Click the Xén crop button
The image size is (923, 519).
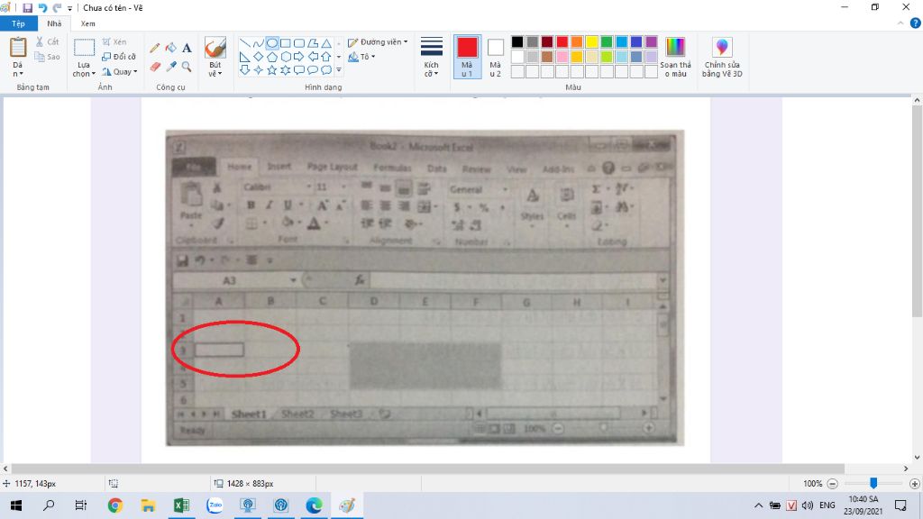[x=114, y=41]
